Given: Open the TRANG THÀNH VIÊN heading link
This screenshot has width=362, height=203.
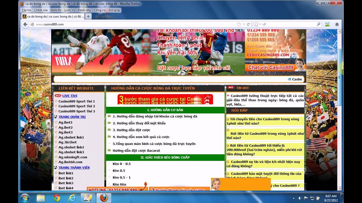Looking at the screenshot, I should 74,167.
